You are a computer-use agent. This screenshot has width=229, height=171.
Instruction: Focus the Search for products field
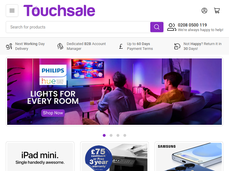pyautogui.click(x=78, y=27)
